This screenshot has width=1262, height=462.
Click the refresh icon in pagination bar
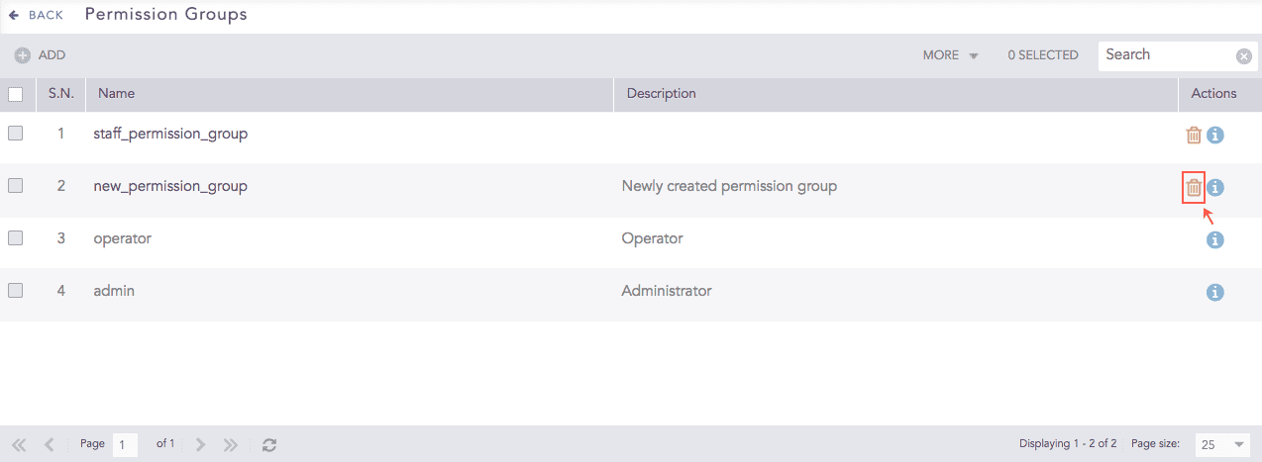pyautogui.click(x=268, y=445)
